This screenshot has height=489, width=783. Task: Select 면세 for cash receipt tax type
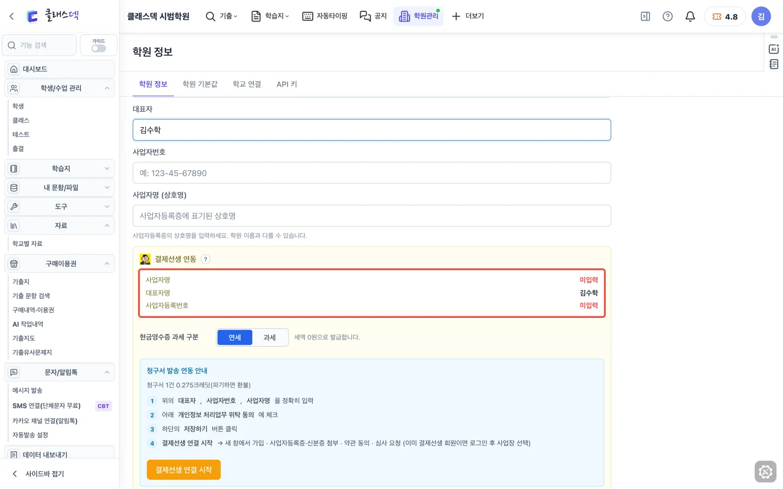pyautogui.click(x=235, y=337)
